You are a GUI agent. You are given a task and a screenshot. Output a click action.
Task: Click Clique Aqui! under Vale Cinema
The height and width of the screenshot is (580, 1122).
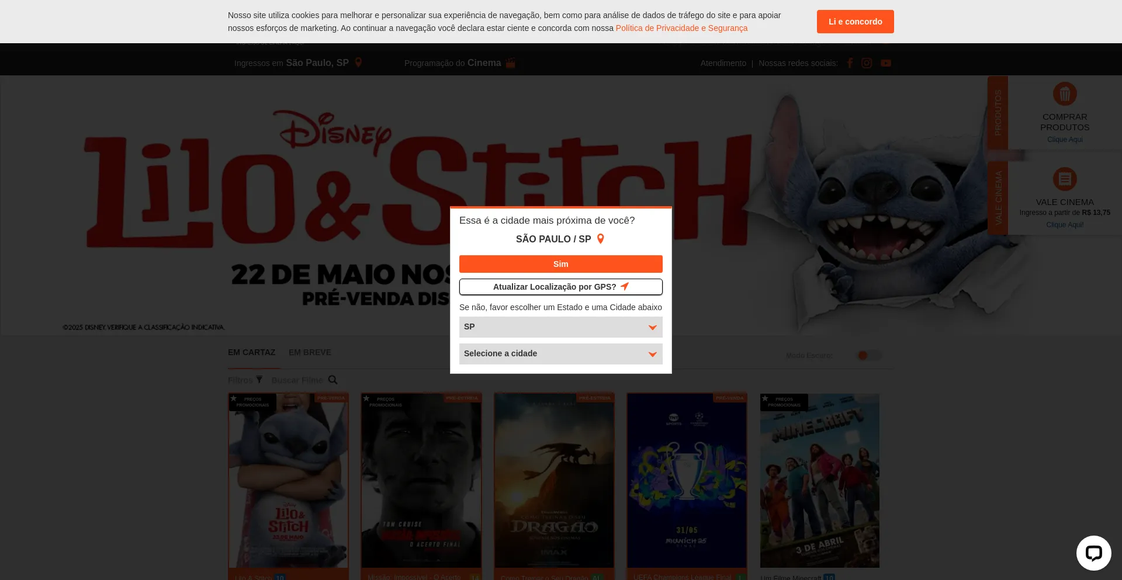click(x=1065, y=225)
